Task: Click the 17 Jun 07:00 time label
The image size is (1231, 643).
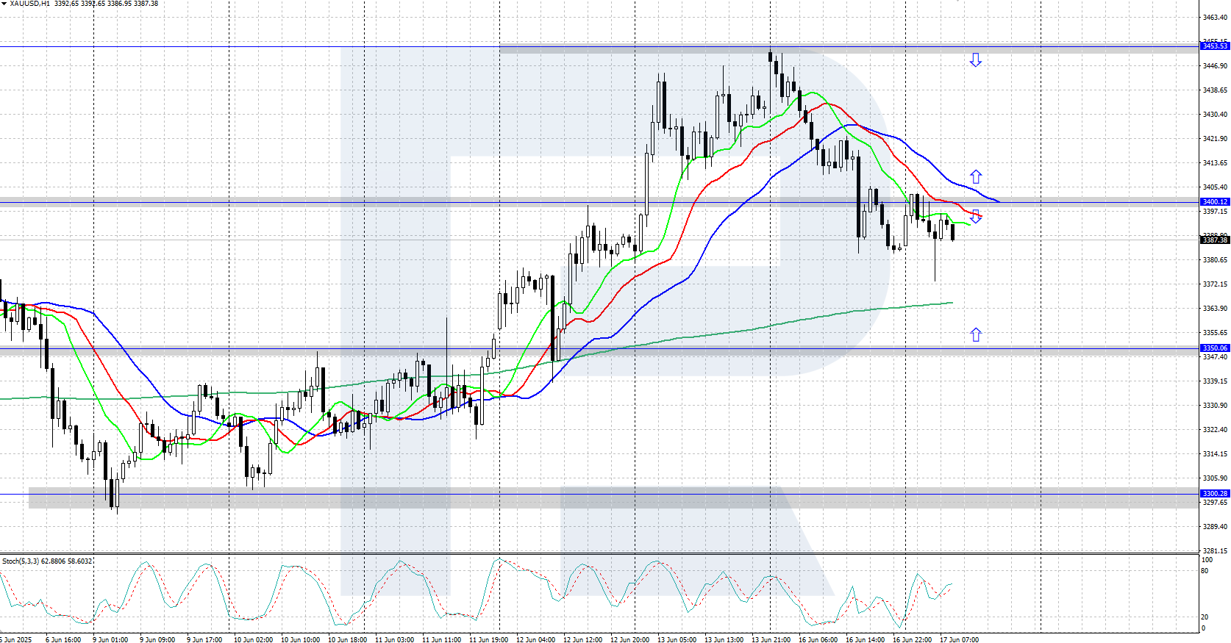Action: [x=959, y=639]
